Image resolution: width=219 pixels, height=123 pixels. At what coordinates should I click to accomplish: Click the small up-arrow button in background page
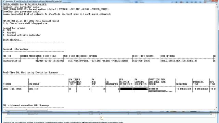click(x=102, y=118)
